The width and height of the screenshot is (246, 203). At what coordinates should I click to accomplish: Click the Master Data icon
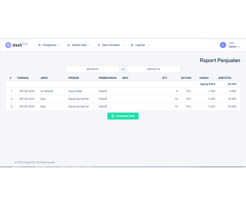point(68,45)
